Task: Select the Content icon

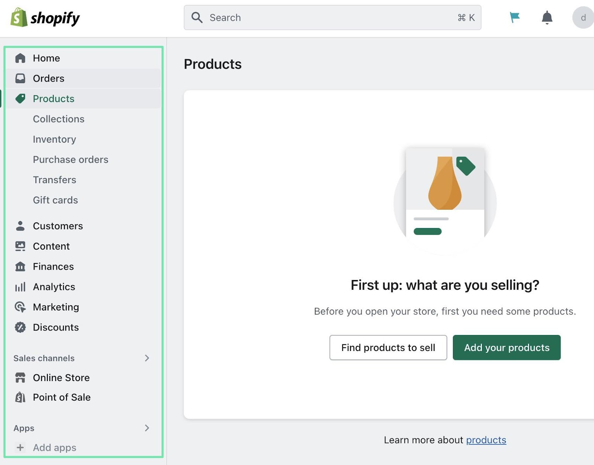Action: 20,246
